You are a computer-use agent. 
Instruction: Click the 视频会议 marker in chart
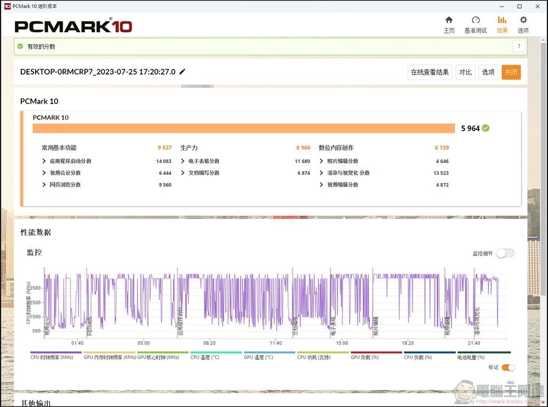coord(47,326)
